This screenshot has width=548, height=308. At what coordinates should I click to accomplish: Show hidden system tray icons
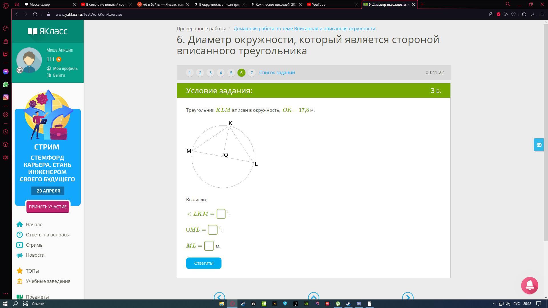(x=494, y=304)
